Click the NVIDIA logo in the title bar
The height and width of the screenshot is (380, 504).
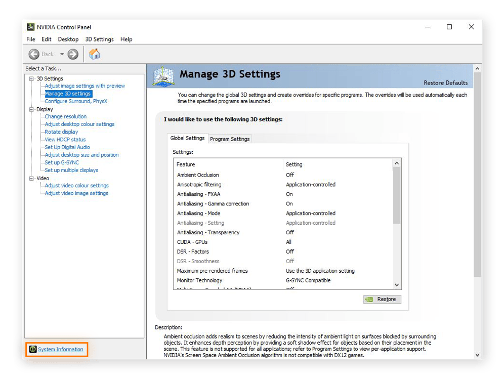point(31,27)
